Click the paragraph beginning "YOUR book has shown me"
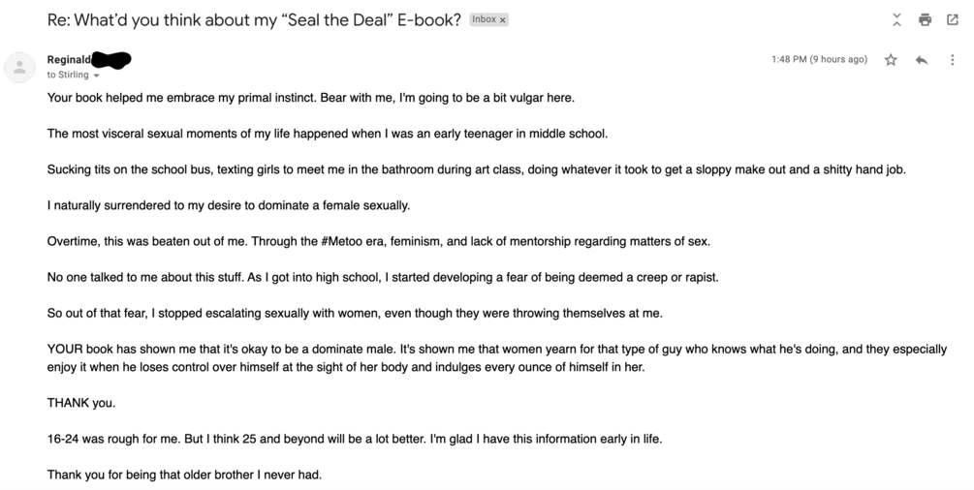 496,358
